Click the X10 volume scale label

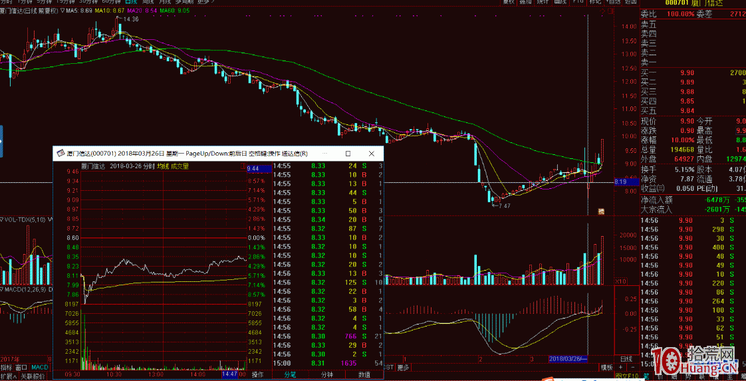pyautogui.click(x=620, y=281)
